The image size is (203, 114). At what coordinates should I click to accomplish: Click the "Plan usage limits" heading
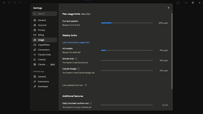pyautogui.click(x=71, y=14)
